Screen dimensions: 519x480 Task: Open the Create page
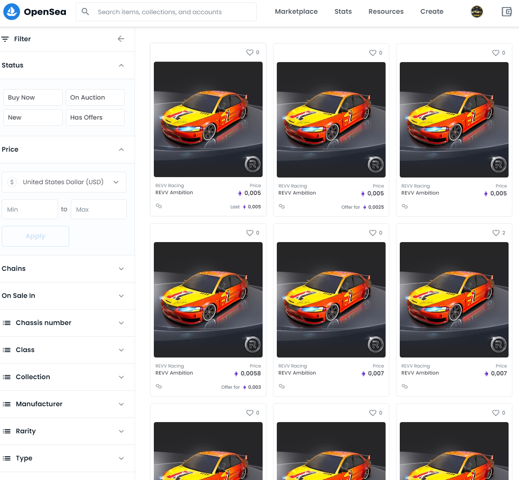pos(432,12)
